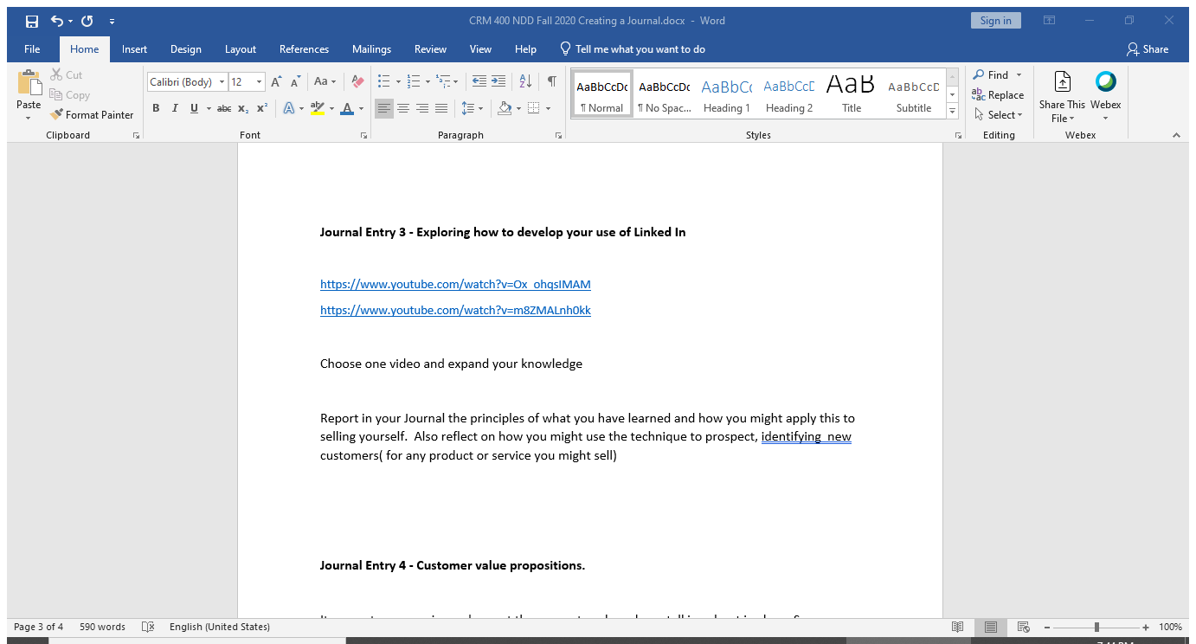Toggle Print Layout view
Viewport: 1196px width, 644px height.
click(x=991, y=627)
